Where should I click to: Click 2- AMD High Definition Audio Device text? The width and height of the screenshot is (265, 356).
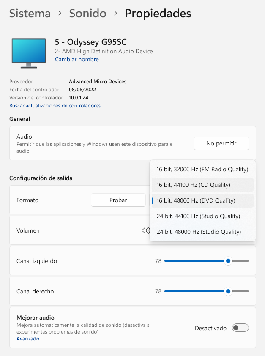pyautogui.click(x=104, y=51)
